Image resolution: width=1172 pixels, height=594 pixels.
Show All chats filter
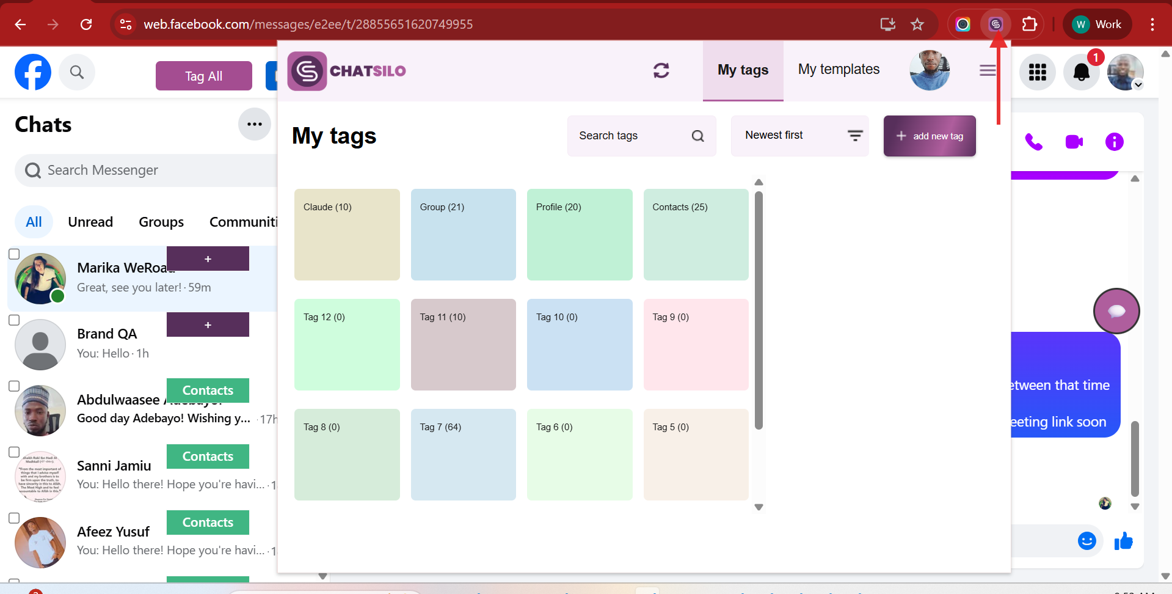tap(34, 222)
